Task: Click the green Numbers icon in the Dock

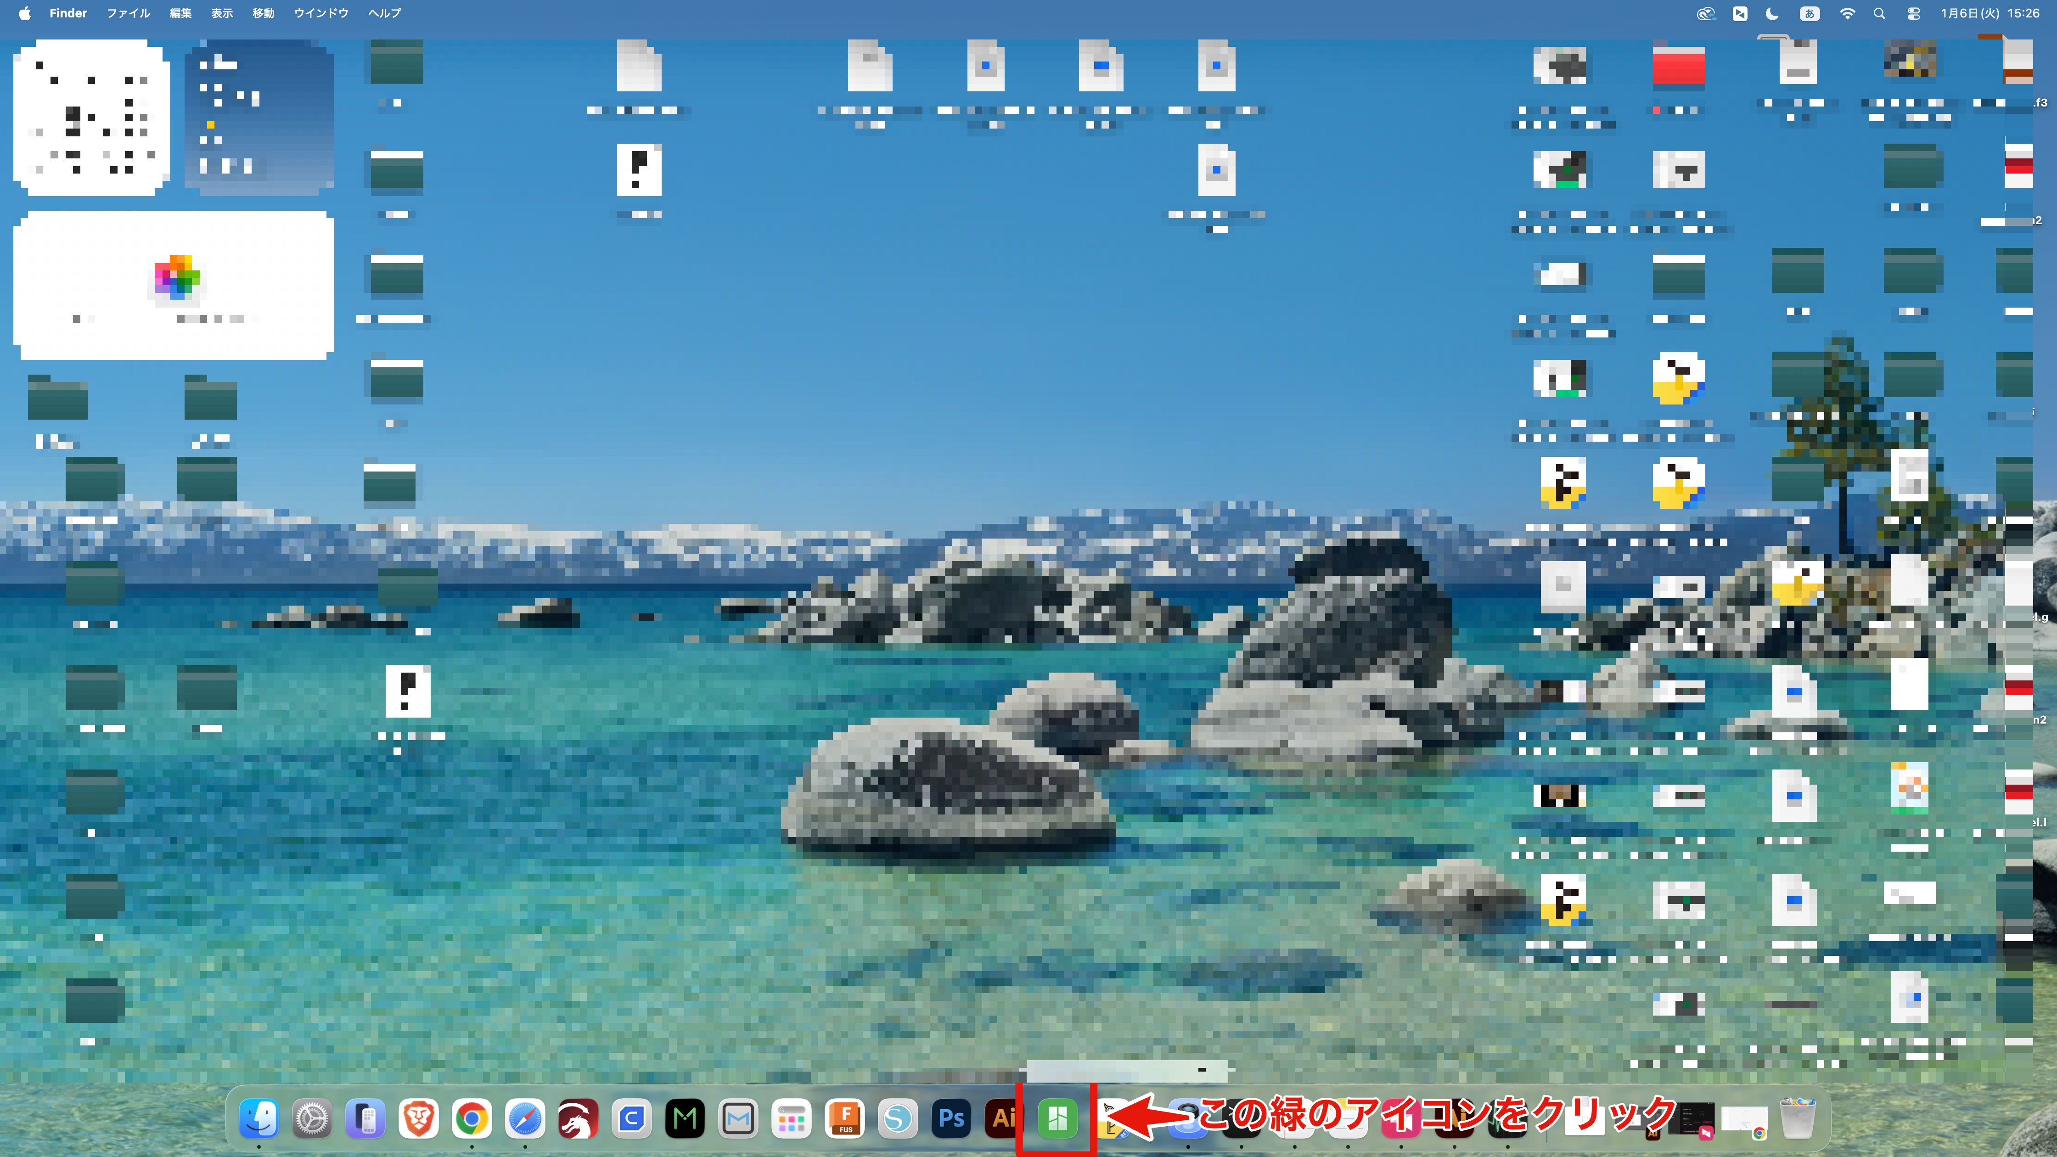Action: [1057, 1119]
